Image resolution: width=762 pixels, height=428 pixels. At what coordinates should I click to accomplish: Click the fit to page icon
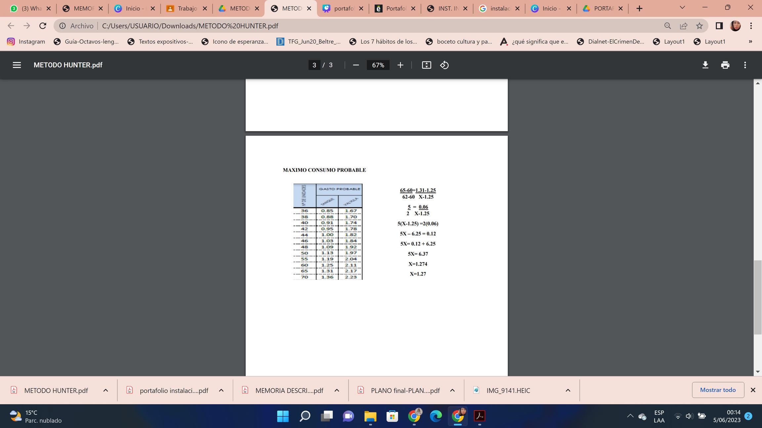(x=426, y=65)
